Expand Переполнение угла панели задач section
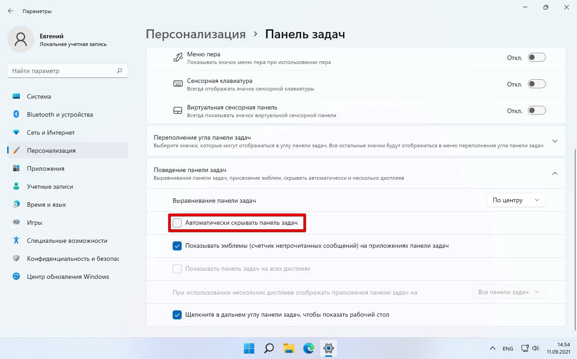577x359 pixels. pos(356,141)
